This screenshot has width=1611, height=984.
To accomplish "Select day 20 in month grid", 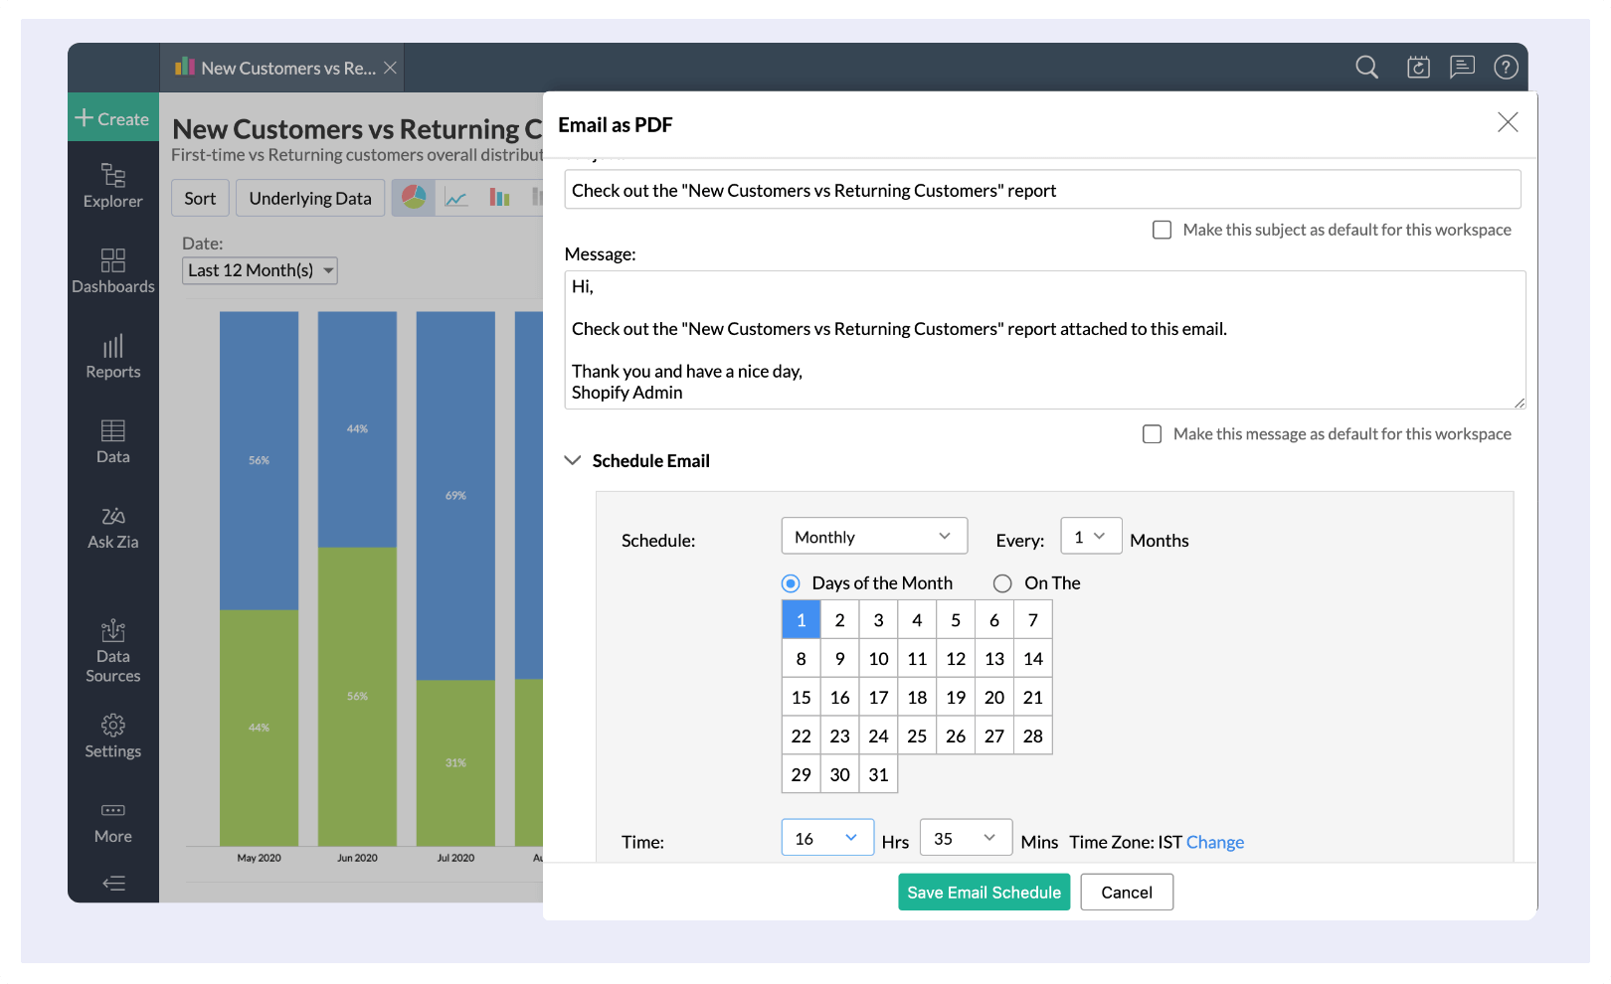I will [x=994, y=698].
